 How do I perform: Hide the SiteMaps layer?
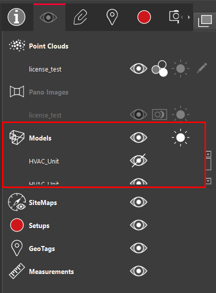[x=139, y=202]
